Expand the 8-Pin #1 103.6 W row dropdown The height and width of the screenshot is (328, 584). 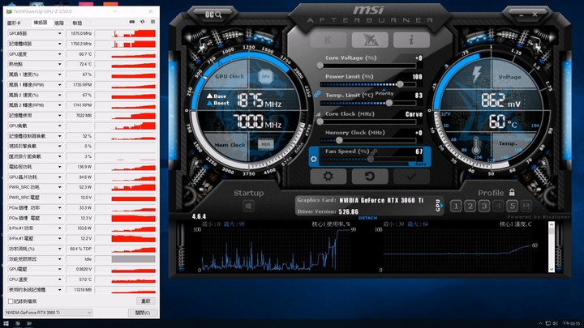coord(59,228)
